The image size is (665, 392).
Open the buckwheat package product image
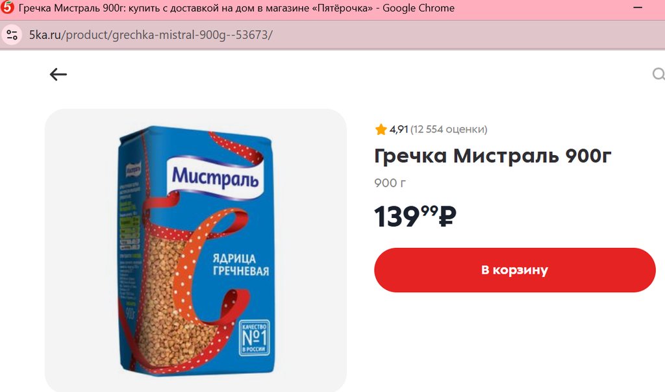[x=195, y=251]
